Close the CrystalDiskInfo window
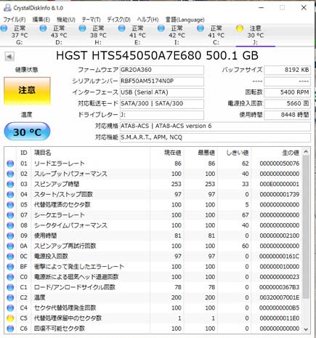The width and height of the screenshot is (316, 338). click(x=304, y=8)
